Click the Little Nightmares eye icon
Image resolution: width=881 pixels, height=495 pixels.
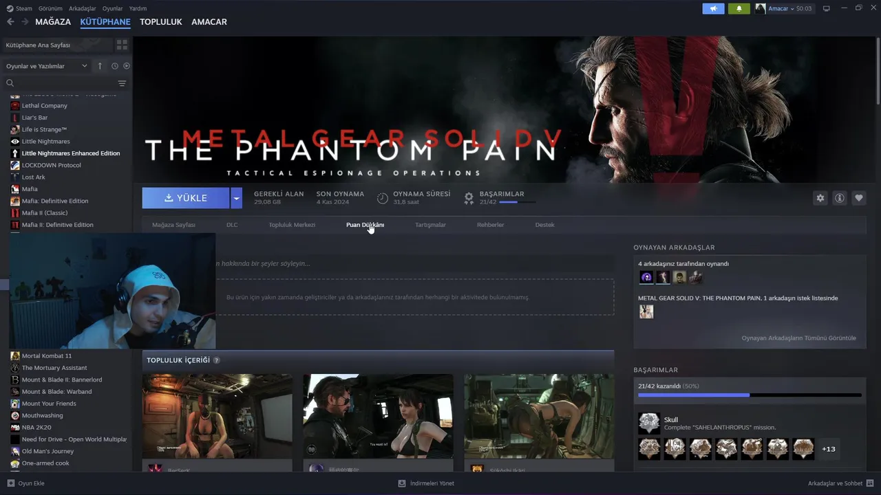click(x=15, y=142)
